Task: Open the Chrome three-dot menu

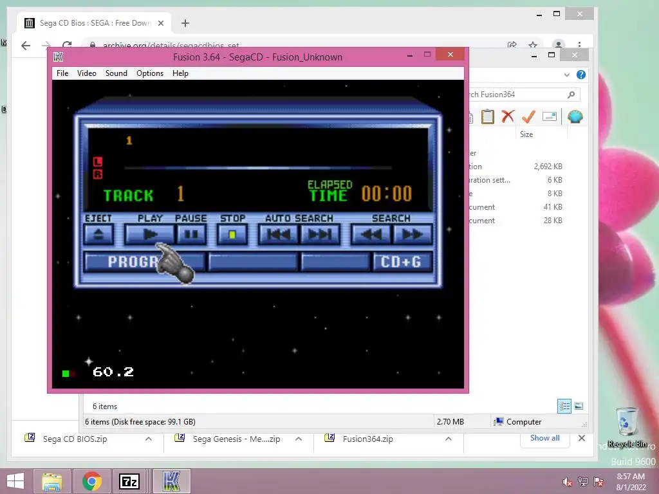Action: point(580,44)
